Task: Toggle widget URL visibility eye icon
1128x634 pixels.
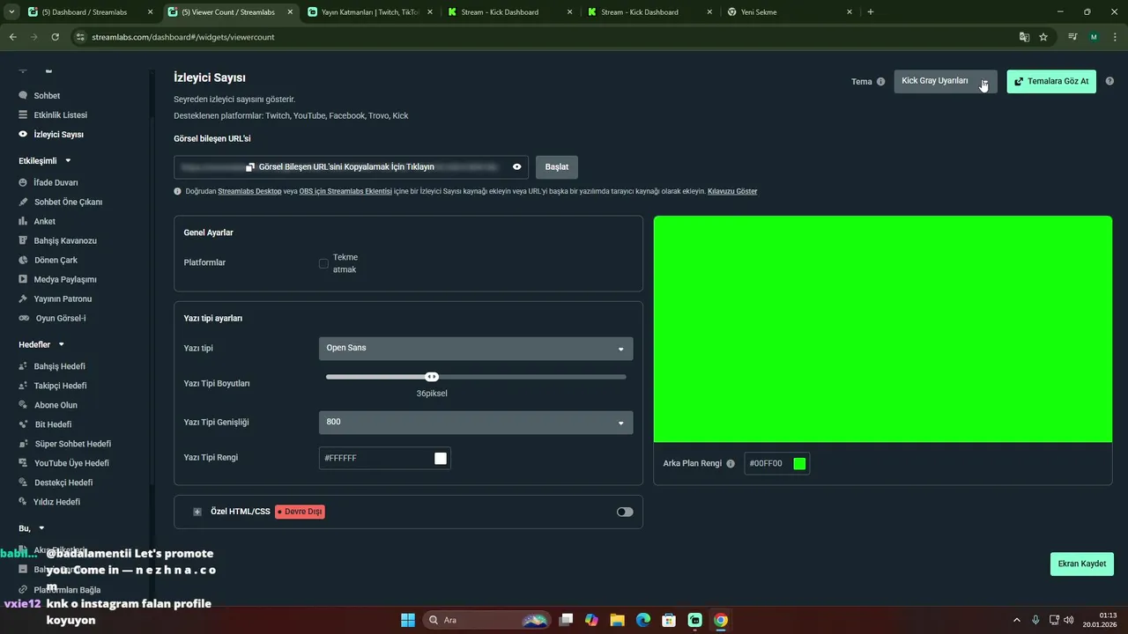Action: [517, 166]
